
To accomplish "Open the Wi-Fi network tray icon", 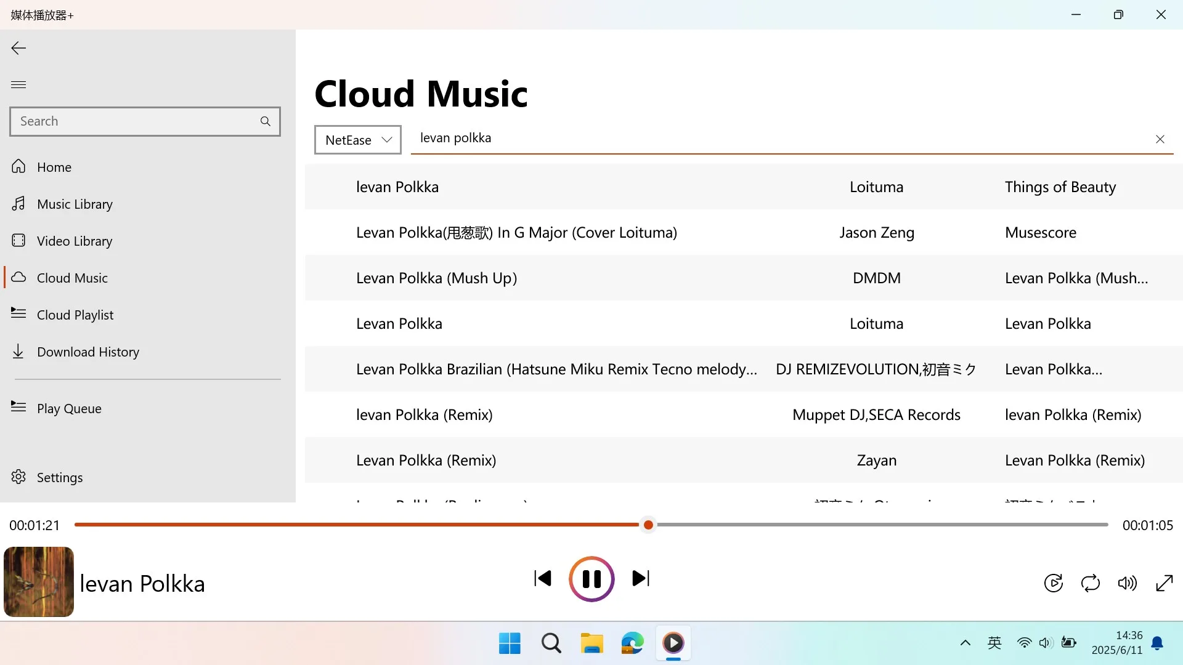I will point(1024,643).
